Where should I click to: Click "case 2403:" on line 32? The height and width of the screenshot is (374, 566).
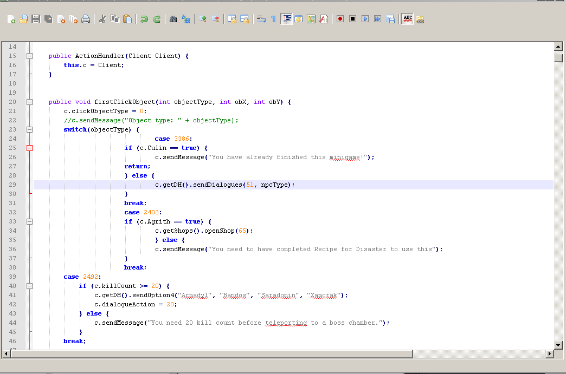point(143,212)
